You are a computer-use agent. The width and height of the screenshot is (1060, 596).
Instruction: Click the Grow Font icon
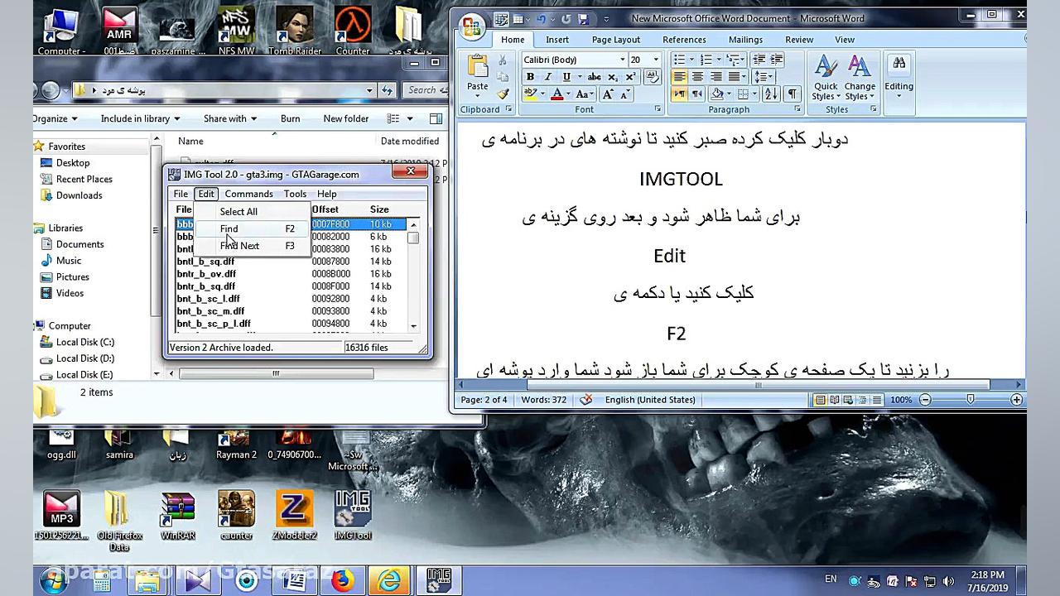(x=608, y=94)
